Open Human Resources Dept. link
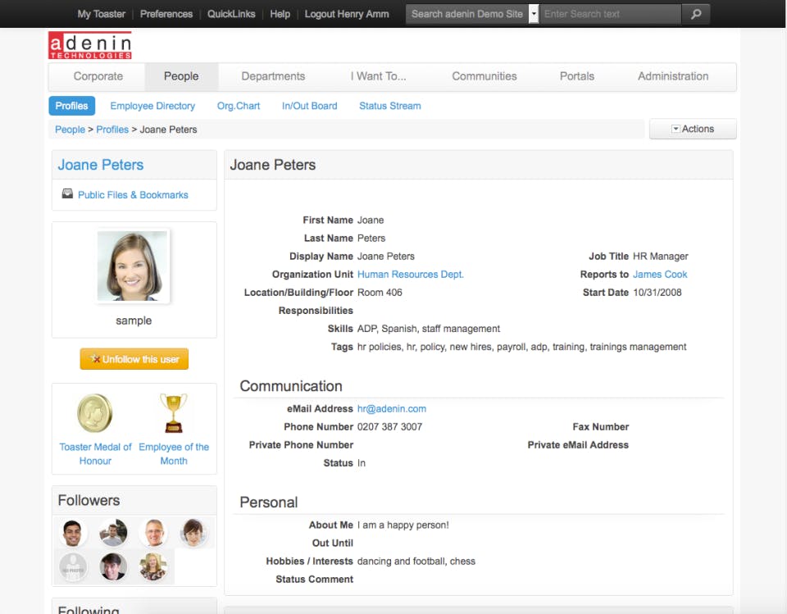The image size is (787, 614). click(x=411, y=275)
